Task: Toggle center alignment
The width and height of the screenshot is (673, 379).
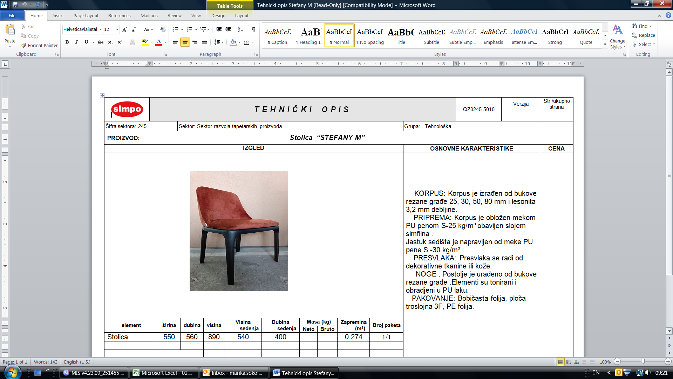Action: tap(185, 42)
